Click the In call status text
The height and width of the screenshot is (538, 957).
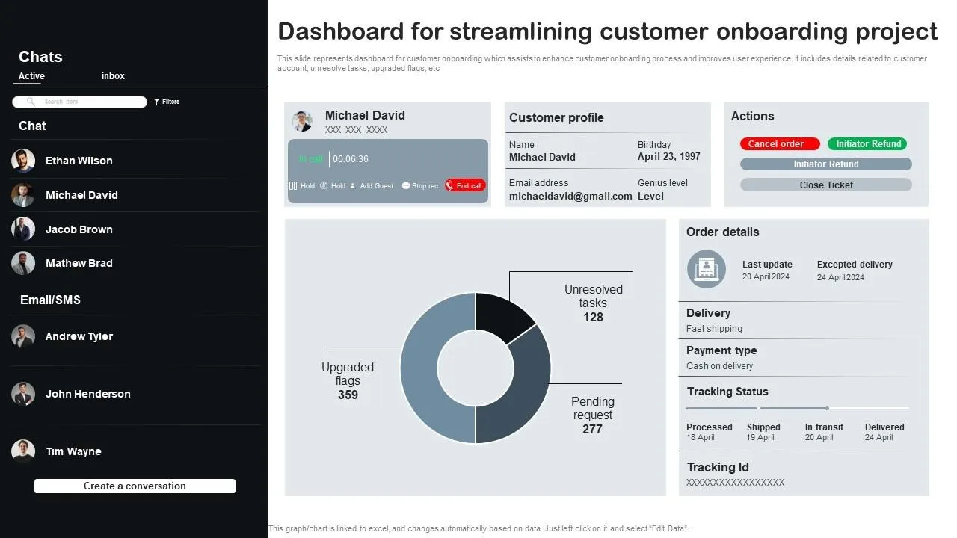(x=311, y=159)
